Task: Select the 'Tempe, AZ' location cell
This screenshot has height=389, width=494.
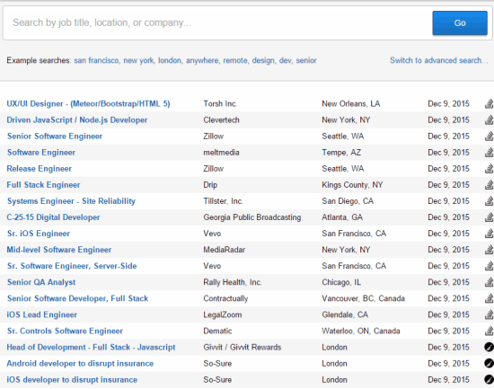Action: click(341, 153)
